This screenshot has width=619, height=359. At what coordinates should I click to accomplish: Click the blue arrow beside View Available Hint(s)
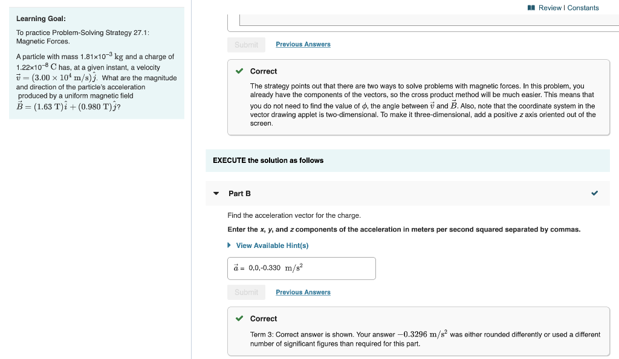click(228, 246)
